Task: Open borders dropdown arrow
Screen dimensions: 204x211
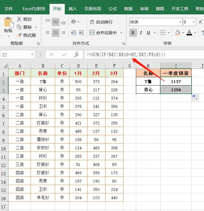Action: (169, 33)
